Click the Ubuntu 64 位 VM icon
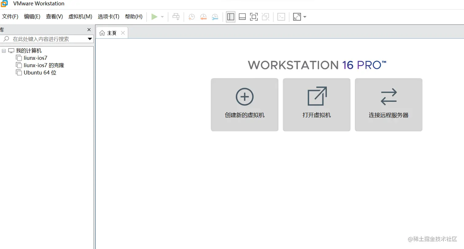The width and height of the screenshot is (464, 249). (x=19, y=73)
